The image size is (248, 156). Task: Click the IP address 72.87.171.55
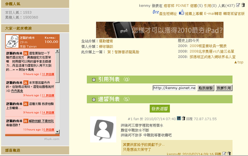205,119
